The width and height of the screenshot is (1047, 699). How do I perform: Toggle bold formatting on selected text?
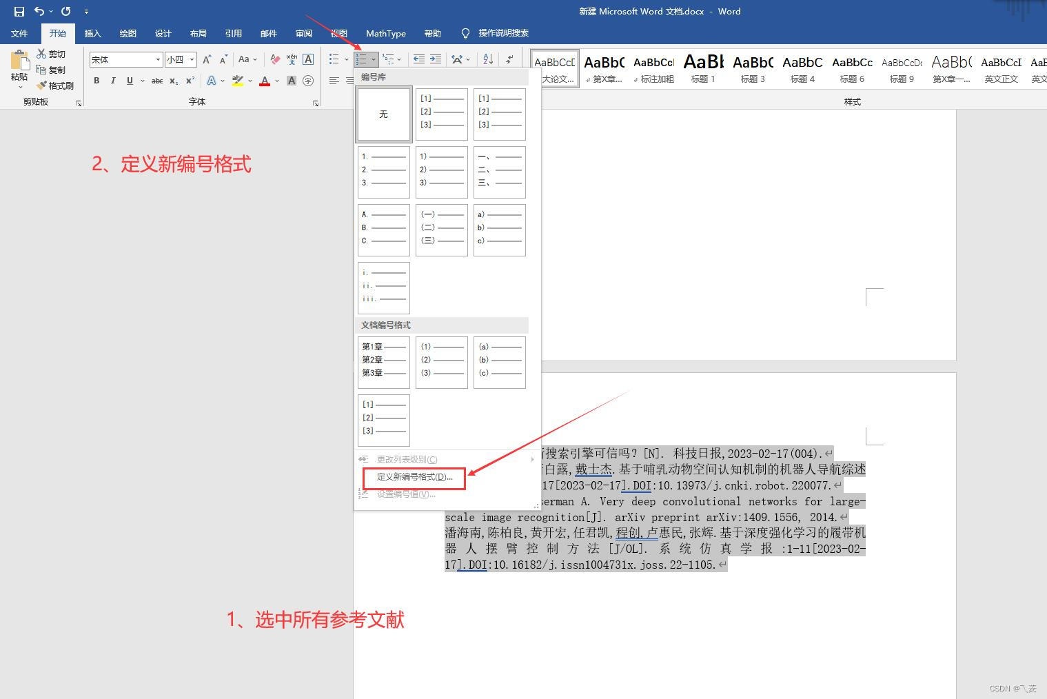[x=97, y=81]
